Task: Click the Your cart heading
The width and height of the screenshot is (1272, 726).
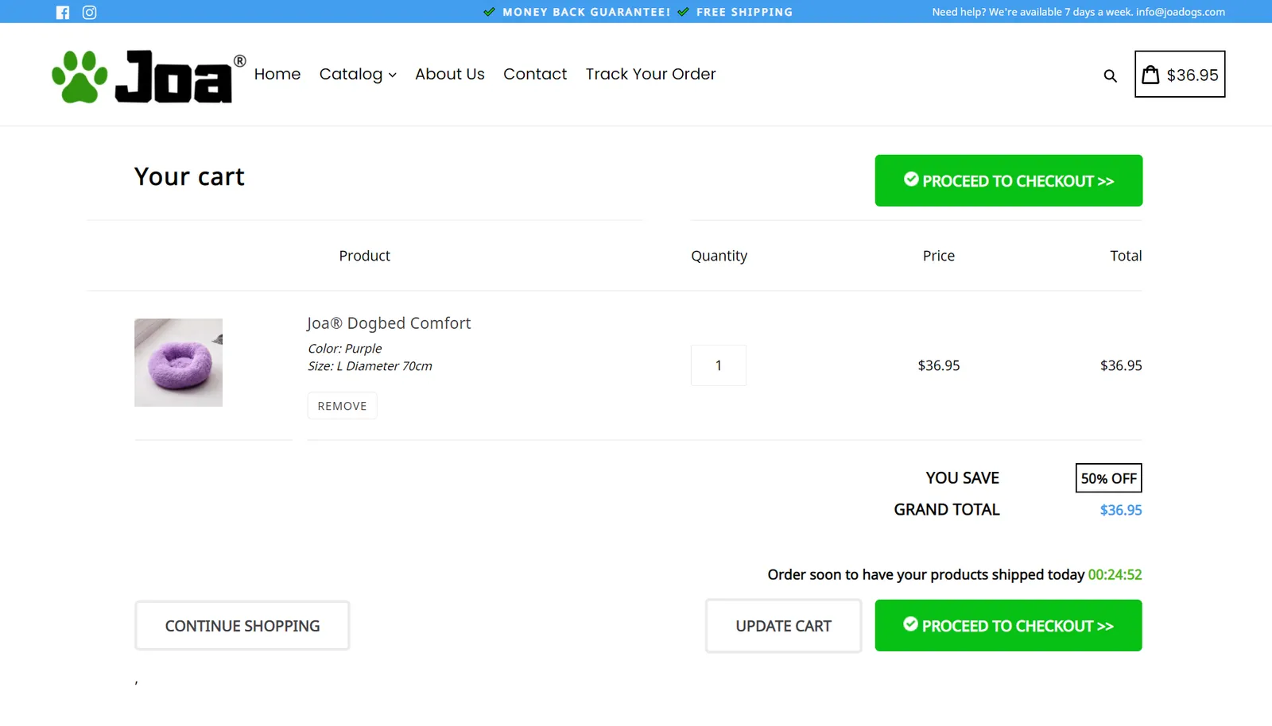Action: pyautogui.click(x=189, y=176)
